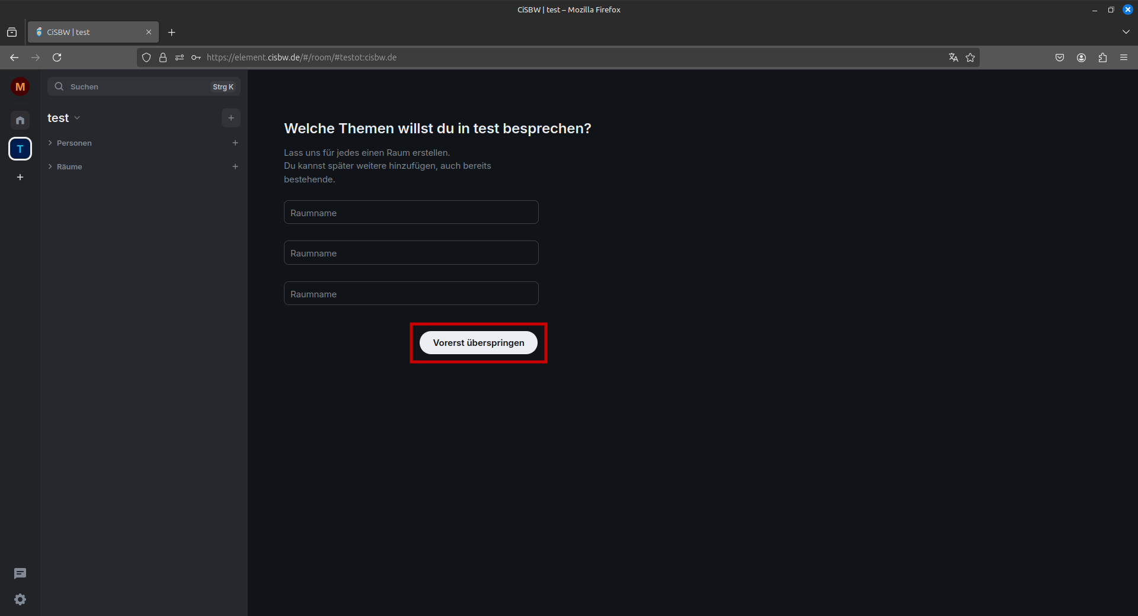Focus the second Raumname field
Screen dimensions: 1138x616
click(x=411, y=253)
